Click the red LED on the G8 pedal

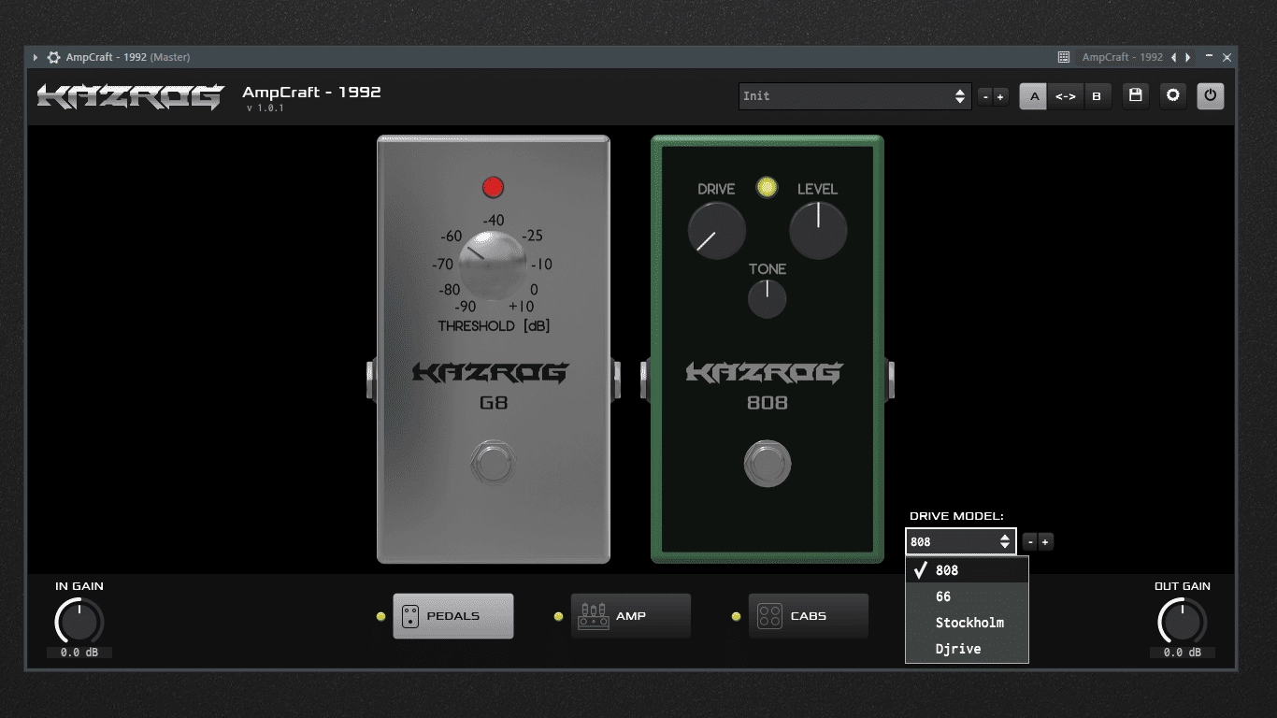[493, 188]
